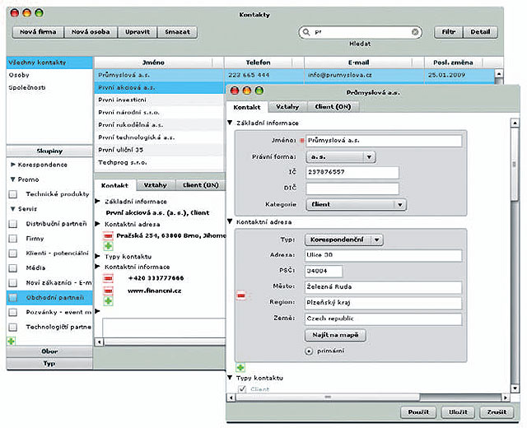Click into the empty DIČ field
Image resolution: width=527 pixels, height=428 pixels.
point(352,188)
